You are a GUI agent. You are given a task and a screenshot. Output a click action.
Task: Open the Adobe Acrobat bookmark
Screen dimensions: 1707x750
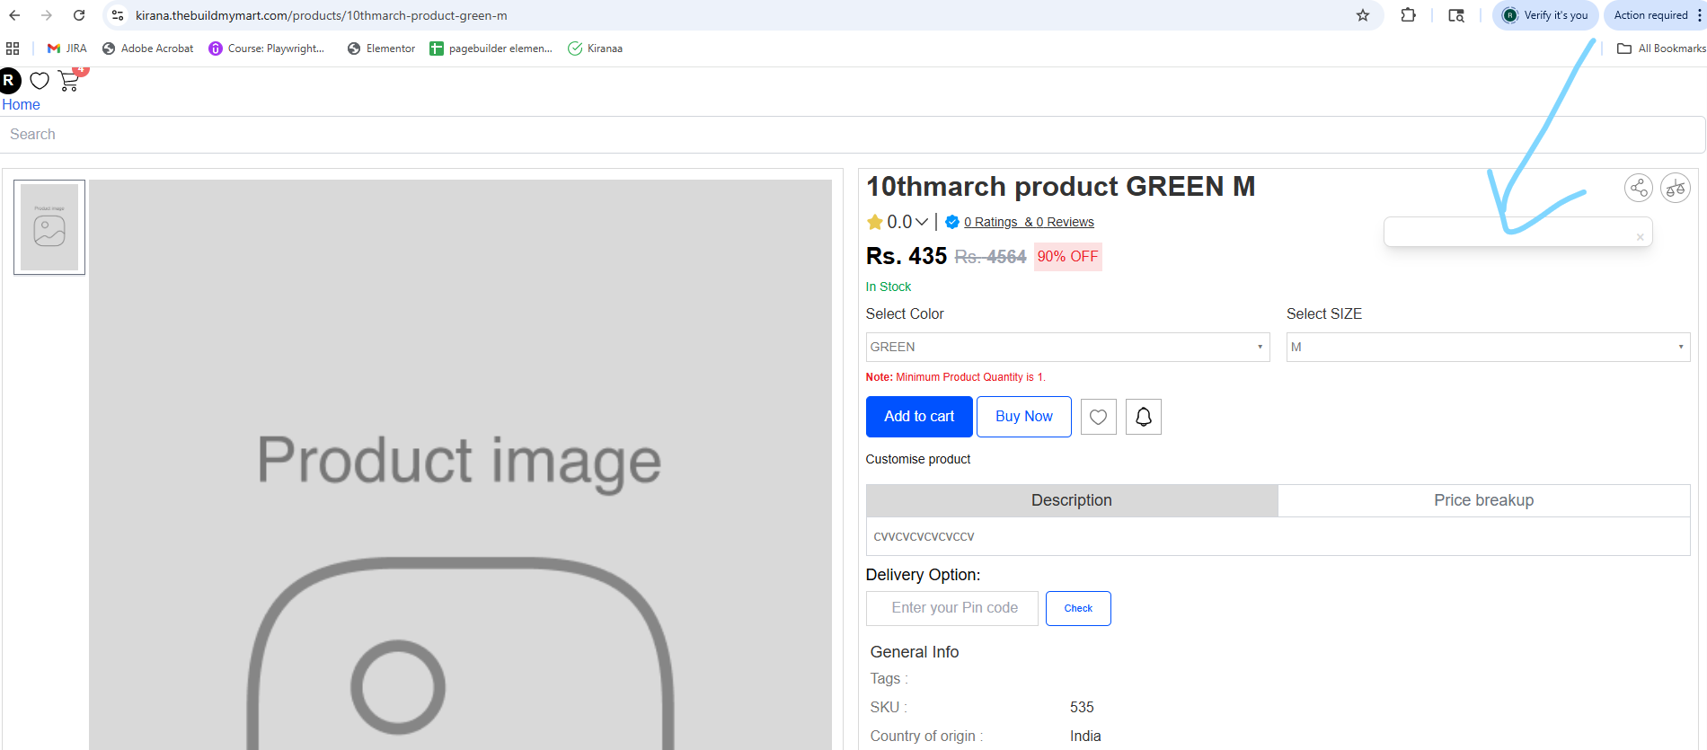pos(148,49)
